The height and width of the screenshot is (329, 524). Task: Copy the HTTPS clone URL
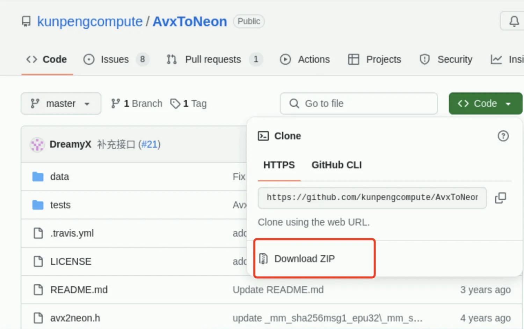coord(500,198)
